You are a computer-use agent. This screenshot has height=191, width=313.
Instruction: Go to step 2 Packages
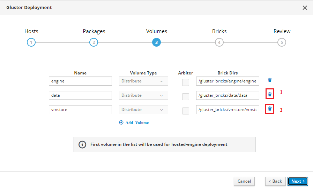(94, 42)
